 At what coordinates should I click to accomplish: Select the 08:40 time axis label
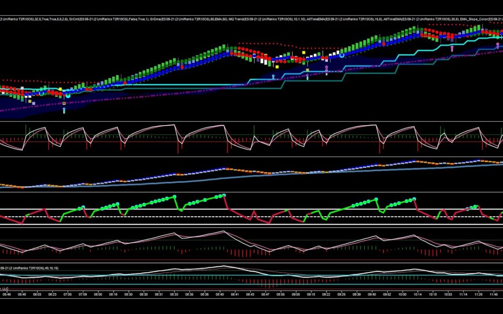pyautogui.click(x=220, y=294)
